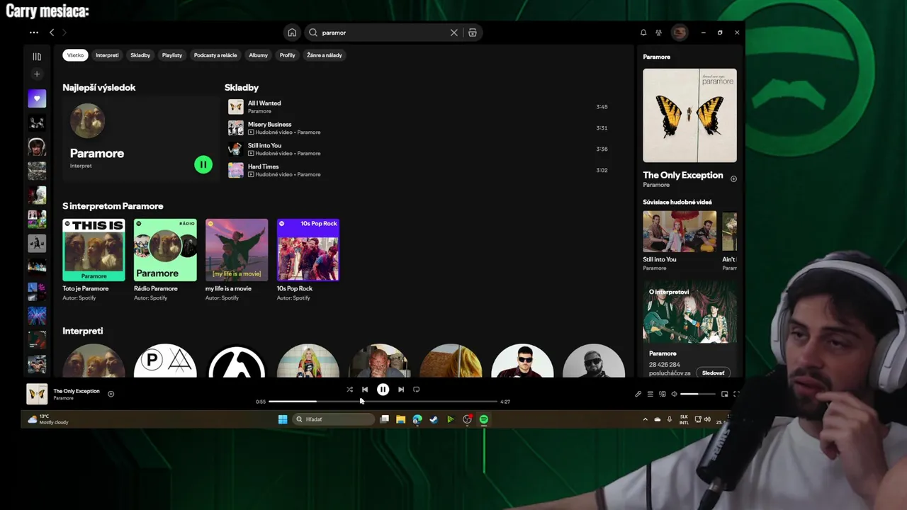Image resolution: width=907 pixels, height=510 pixels.
Task: Clear the search field with the X
Action: click(x=454, y=33)
